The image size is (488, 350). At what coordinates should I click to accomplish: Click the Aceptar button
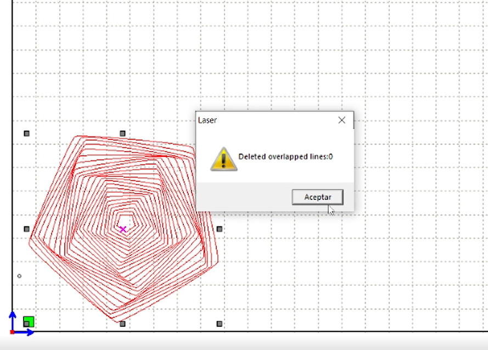[317, 197]
